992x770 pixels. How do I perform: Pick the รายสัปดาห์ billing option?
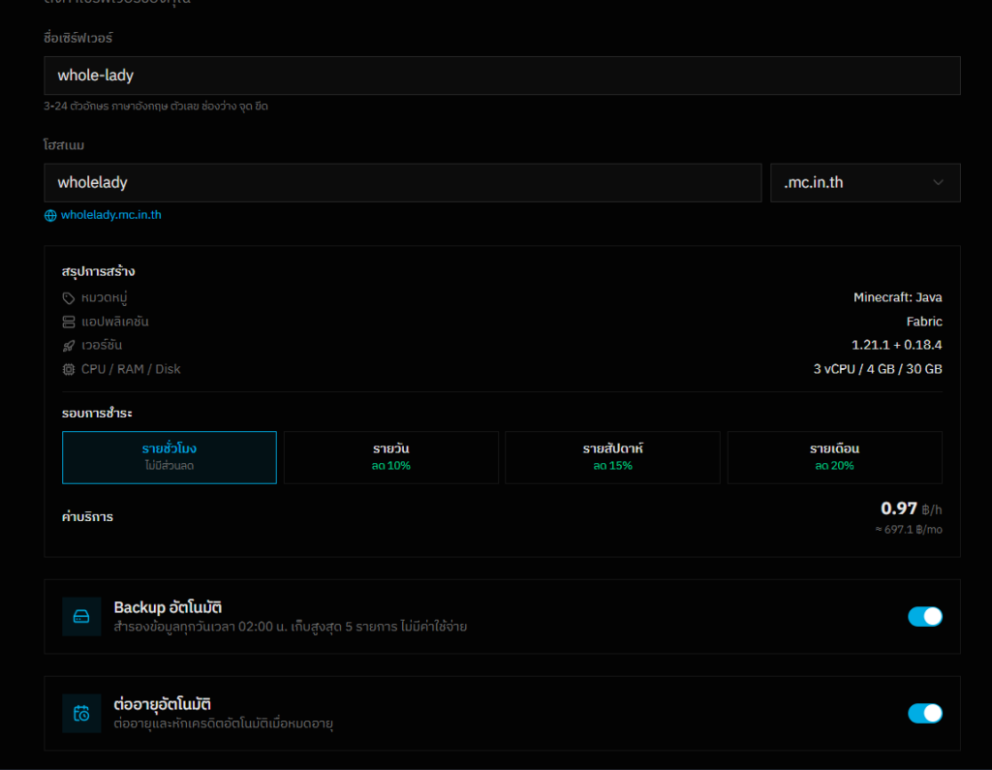[612, 457]
